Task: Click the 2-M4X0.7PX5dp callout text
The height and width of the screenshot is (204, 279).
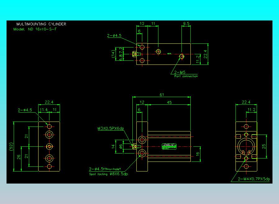Action: (x=254, y=179)
